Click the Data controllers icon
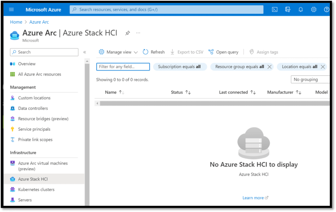The image size is (336, 212). [12, 108]
